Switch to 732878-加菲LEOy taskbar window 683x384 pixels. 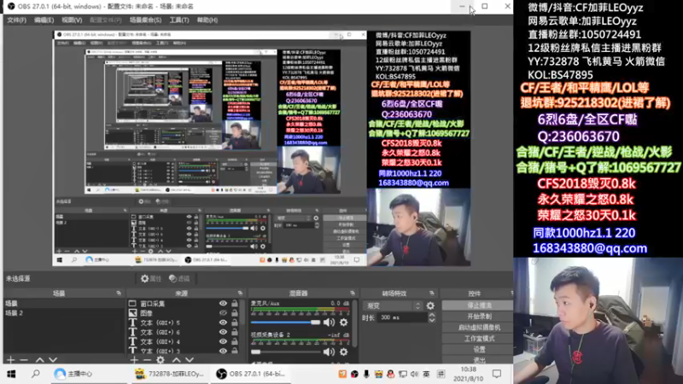[x=169, y=374]
